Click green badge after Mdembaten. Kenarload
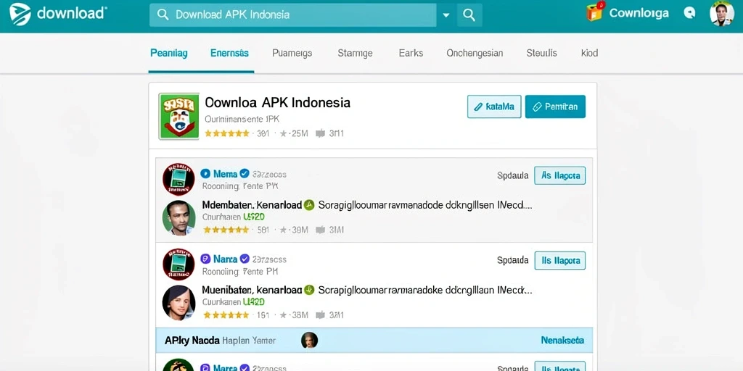743x371 pixels. [309, 205]
